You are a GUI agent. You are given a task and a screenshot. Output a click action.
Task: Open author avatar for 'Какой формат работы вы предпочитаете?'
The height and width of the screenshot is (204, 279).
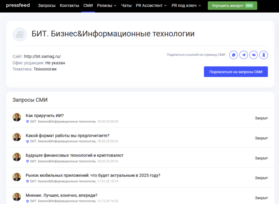tap(17, 137)
